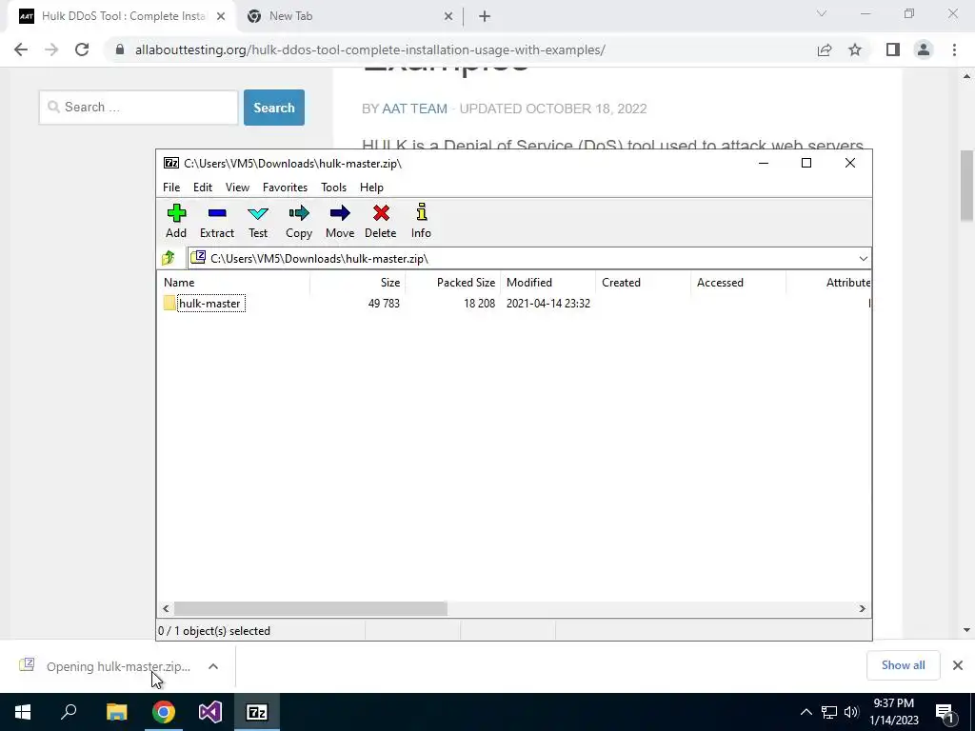Image resolution: width=975 pixels, height=731 pixels.
Task: Open Windows Start menu
Action: point(23,712)
